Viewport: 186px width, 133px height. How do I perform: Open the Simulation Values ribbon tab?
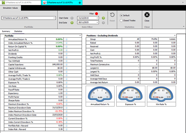point(11,8)
